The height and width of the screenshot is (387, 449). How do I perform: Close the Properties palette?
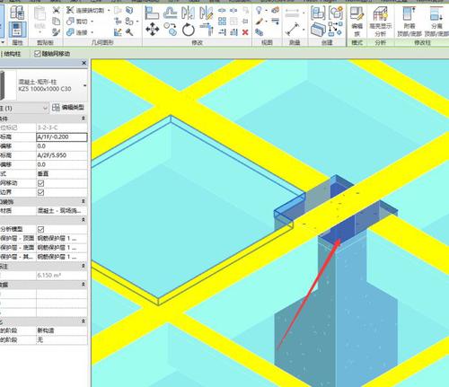point(84,63)
